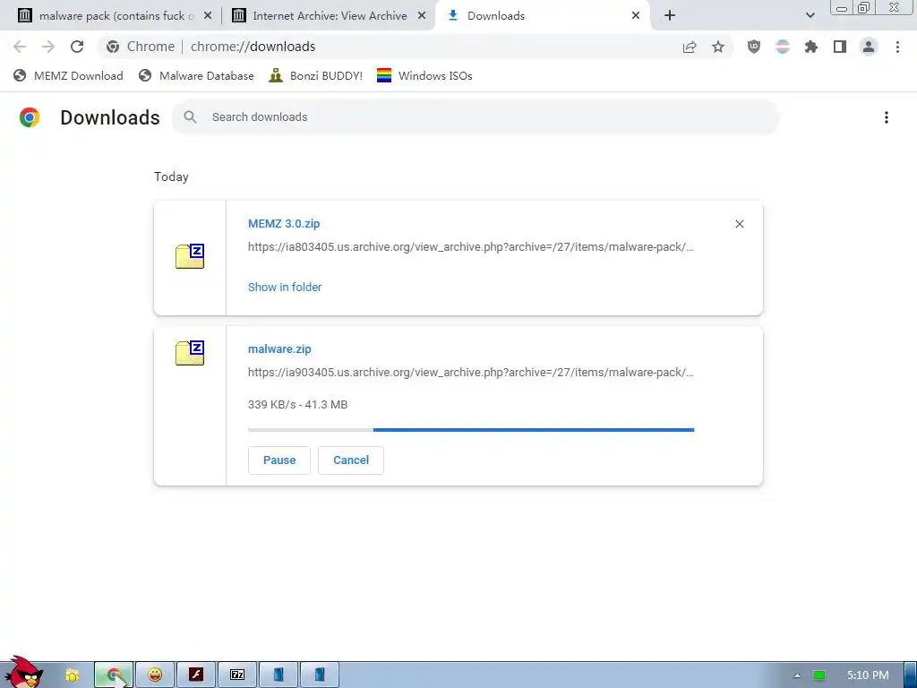Go forward with the navigation arrow
Screen dimensions: 917x688
click(x=48, y=47)
